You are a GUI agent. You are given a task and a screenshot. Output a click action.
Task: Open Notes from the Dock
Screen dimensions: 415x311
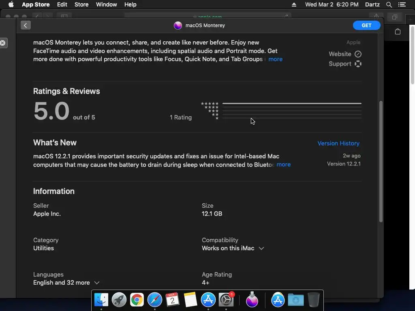[x=190, y=300]
